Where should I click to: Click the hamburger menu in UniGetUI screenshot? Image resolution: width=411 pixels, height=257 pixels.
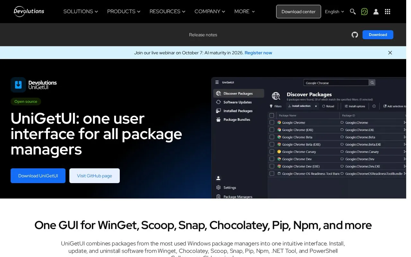217,82
